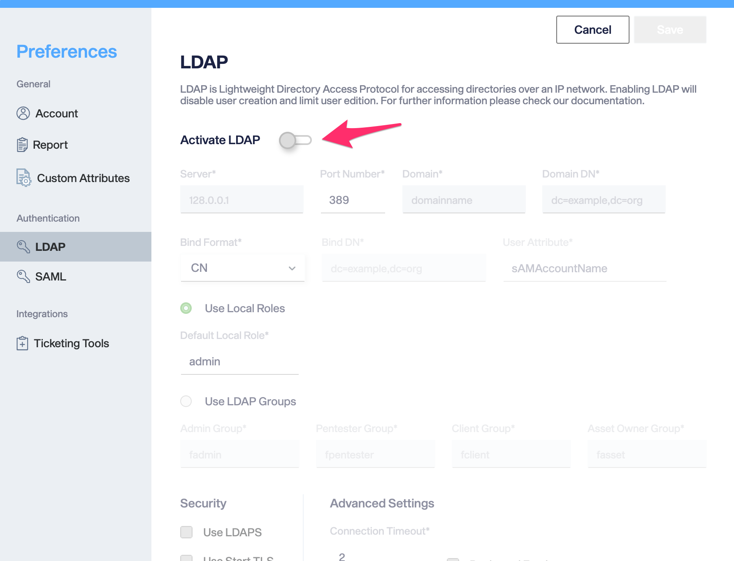Image resolution: width=734 pixels, height=561 pixels.
Task: Click the Bind Format dropdown chevron arrow
Action: (292, 269)
